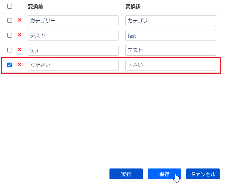The height and width of the screenshot is (188, 228).
Task: Click the 変換前 field containing カテゴリー
Action: click(x=73, y=21)
